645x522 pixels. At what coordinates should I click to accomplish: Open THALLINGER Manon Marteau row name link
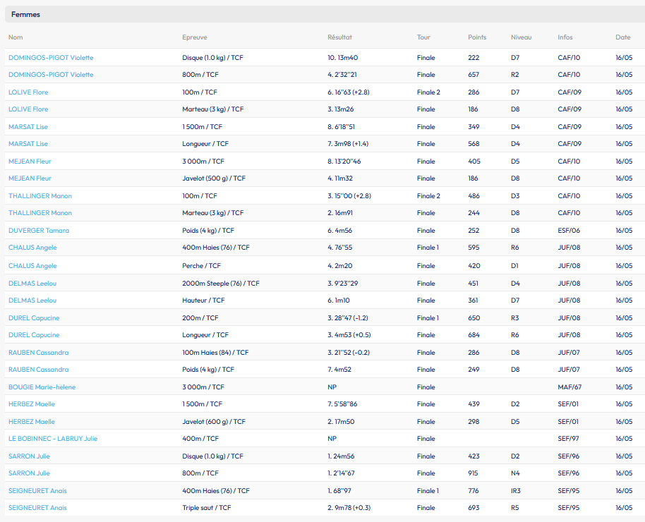click(x=40, y=212)
